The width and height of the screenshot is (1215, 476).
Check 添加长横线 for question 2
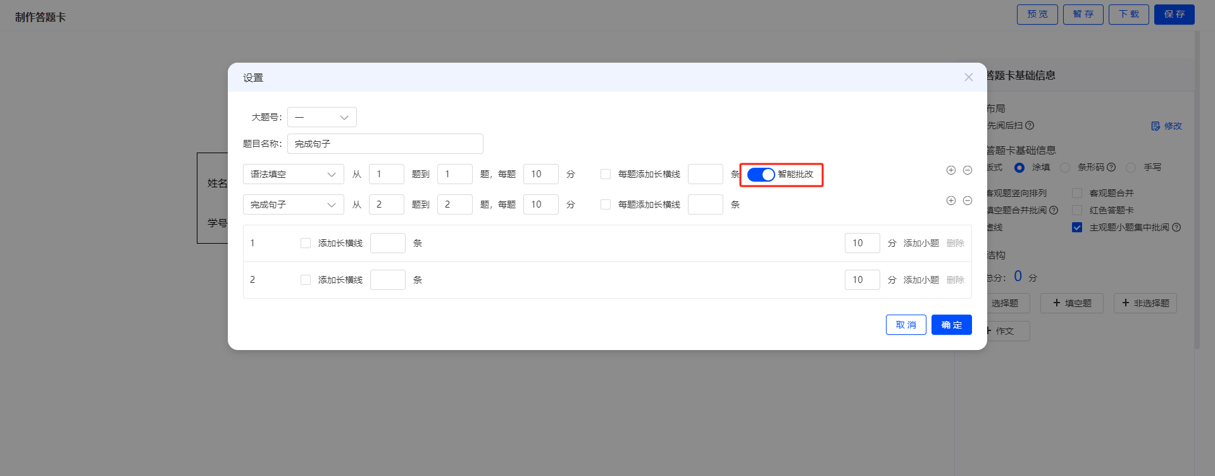pos(306,280)
